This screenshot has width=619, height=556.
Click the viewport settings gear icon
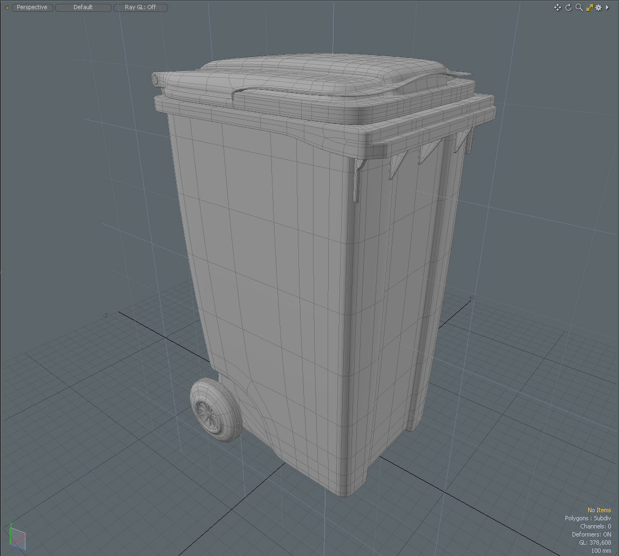coord(598,7)
